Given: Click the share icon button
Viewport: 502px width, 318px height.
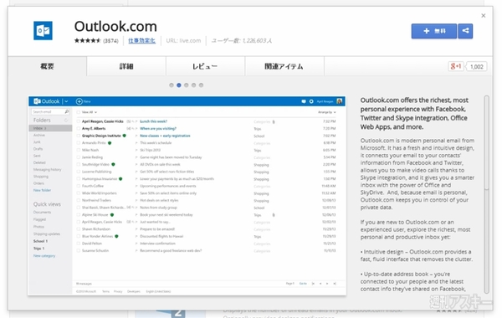Looking at the screenshot, I should (x=465, y=31).
